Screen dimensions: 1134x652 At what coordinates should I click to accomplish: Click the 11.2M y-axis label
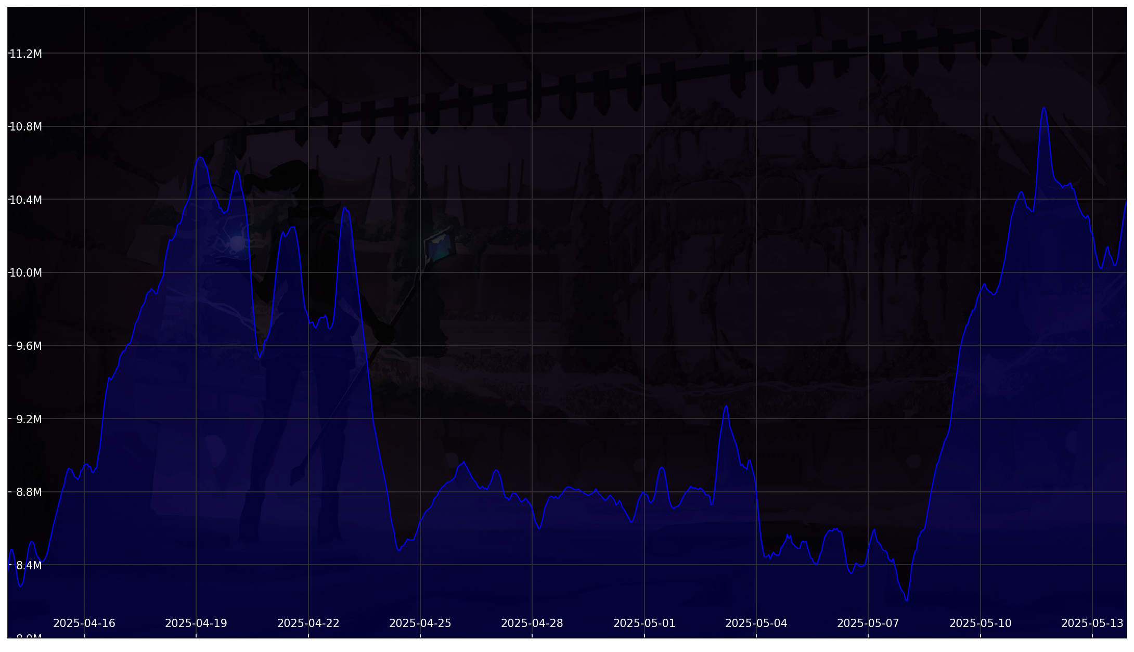(x=25, y=54)
